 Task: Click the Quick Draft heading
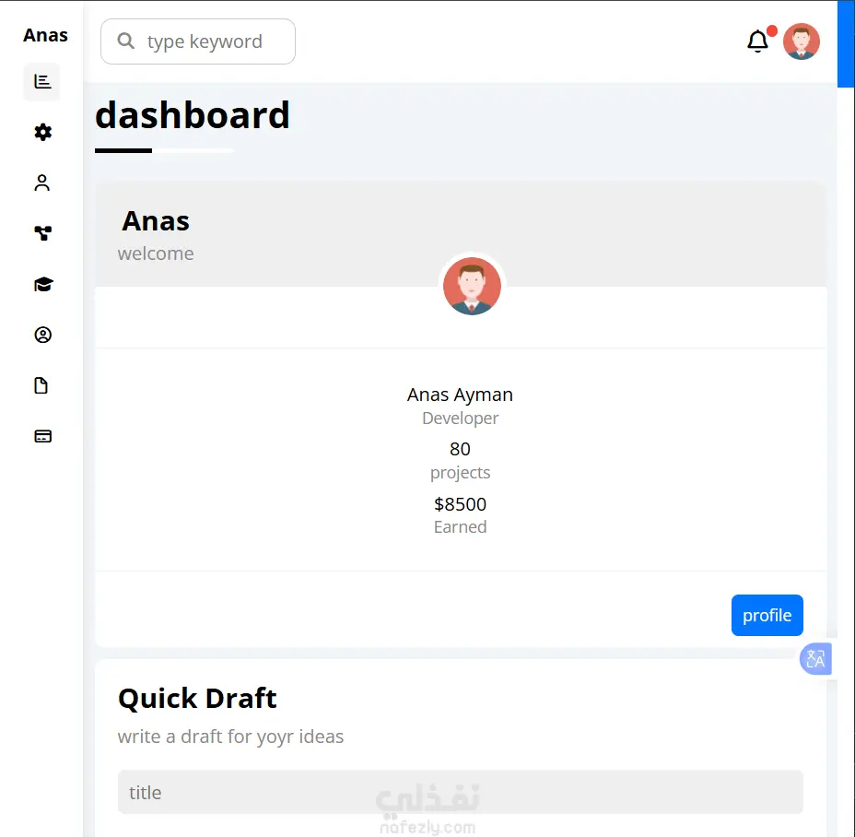click(x=197, y=698)
